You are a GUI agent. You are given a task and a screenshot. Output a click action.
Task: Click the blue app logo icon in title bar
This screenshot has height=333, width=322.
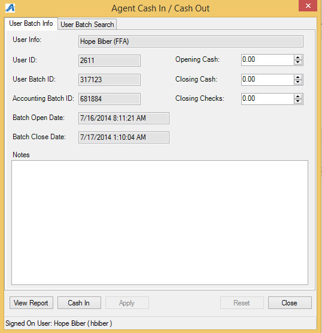[x=10, y=8]
